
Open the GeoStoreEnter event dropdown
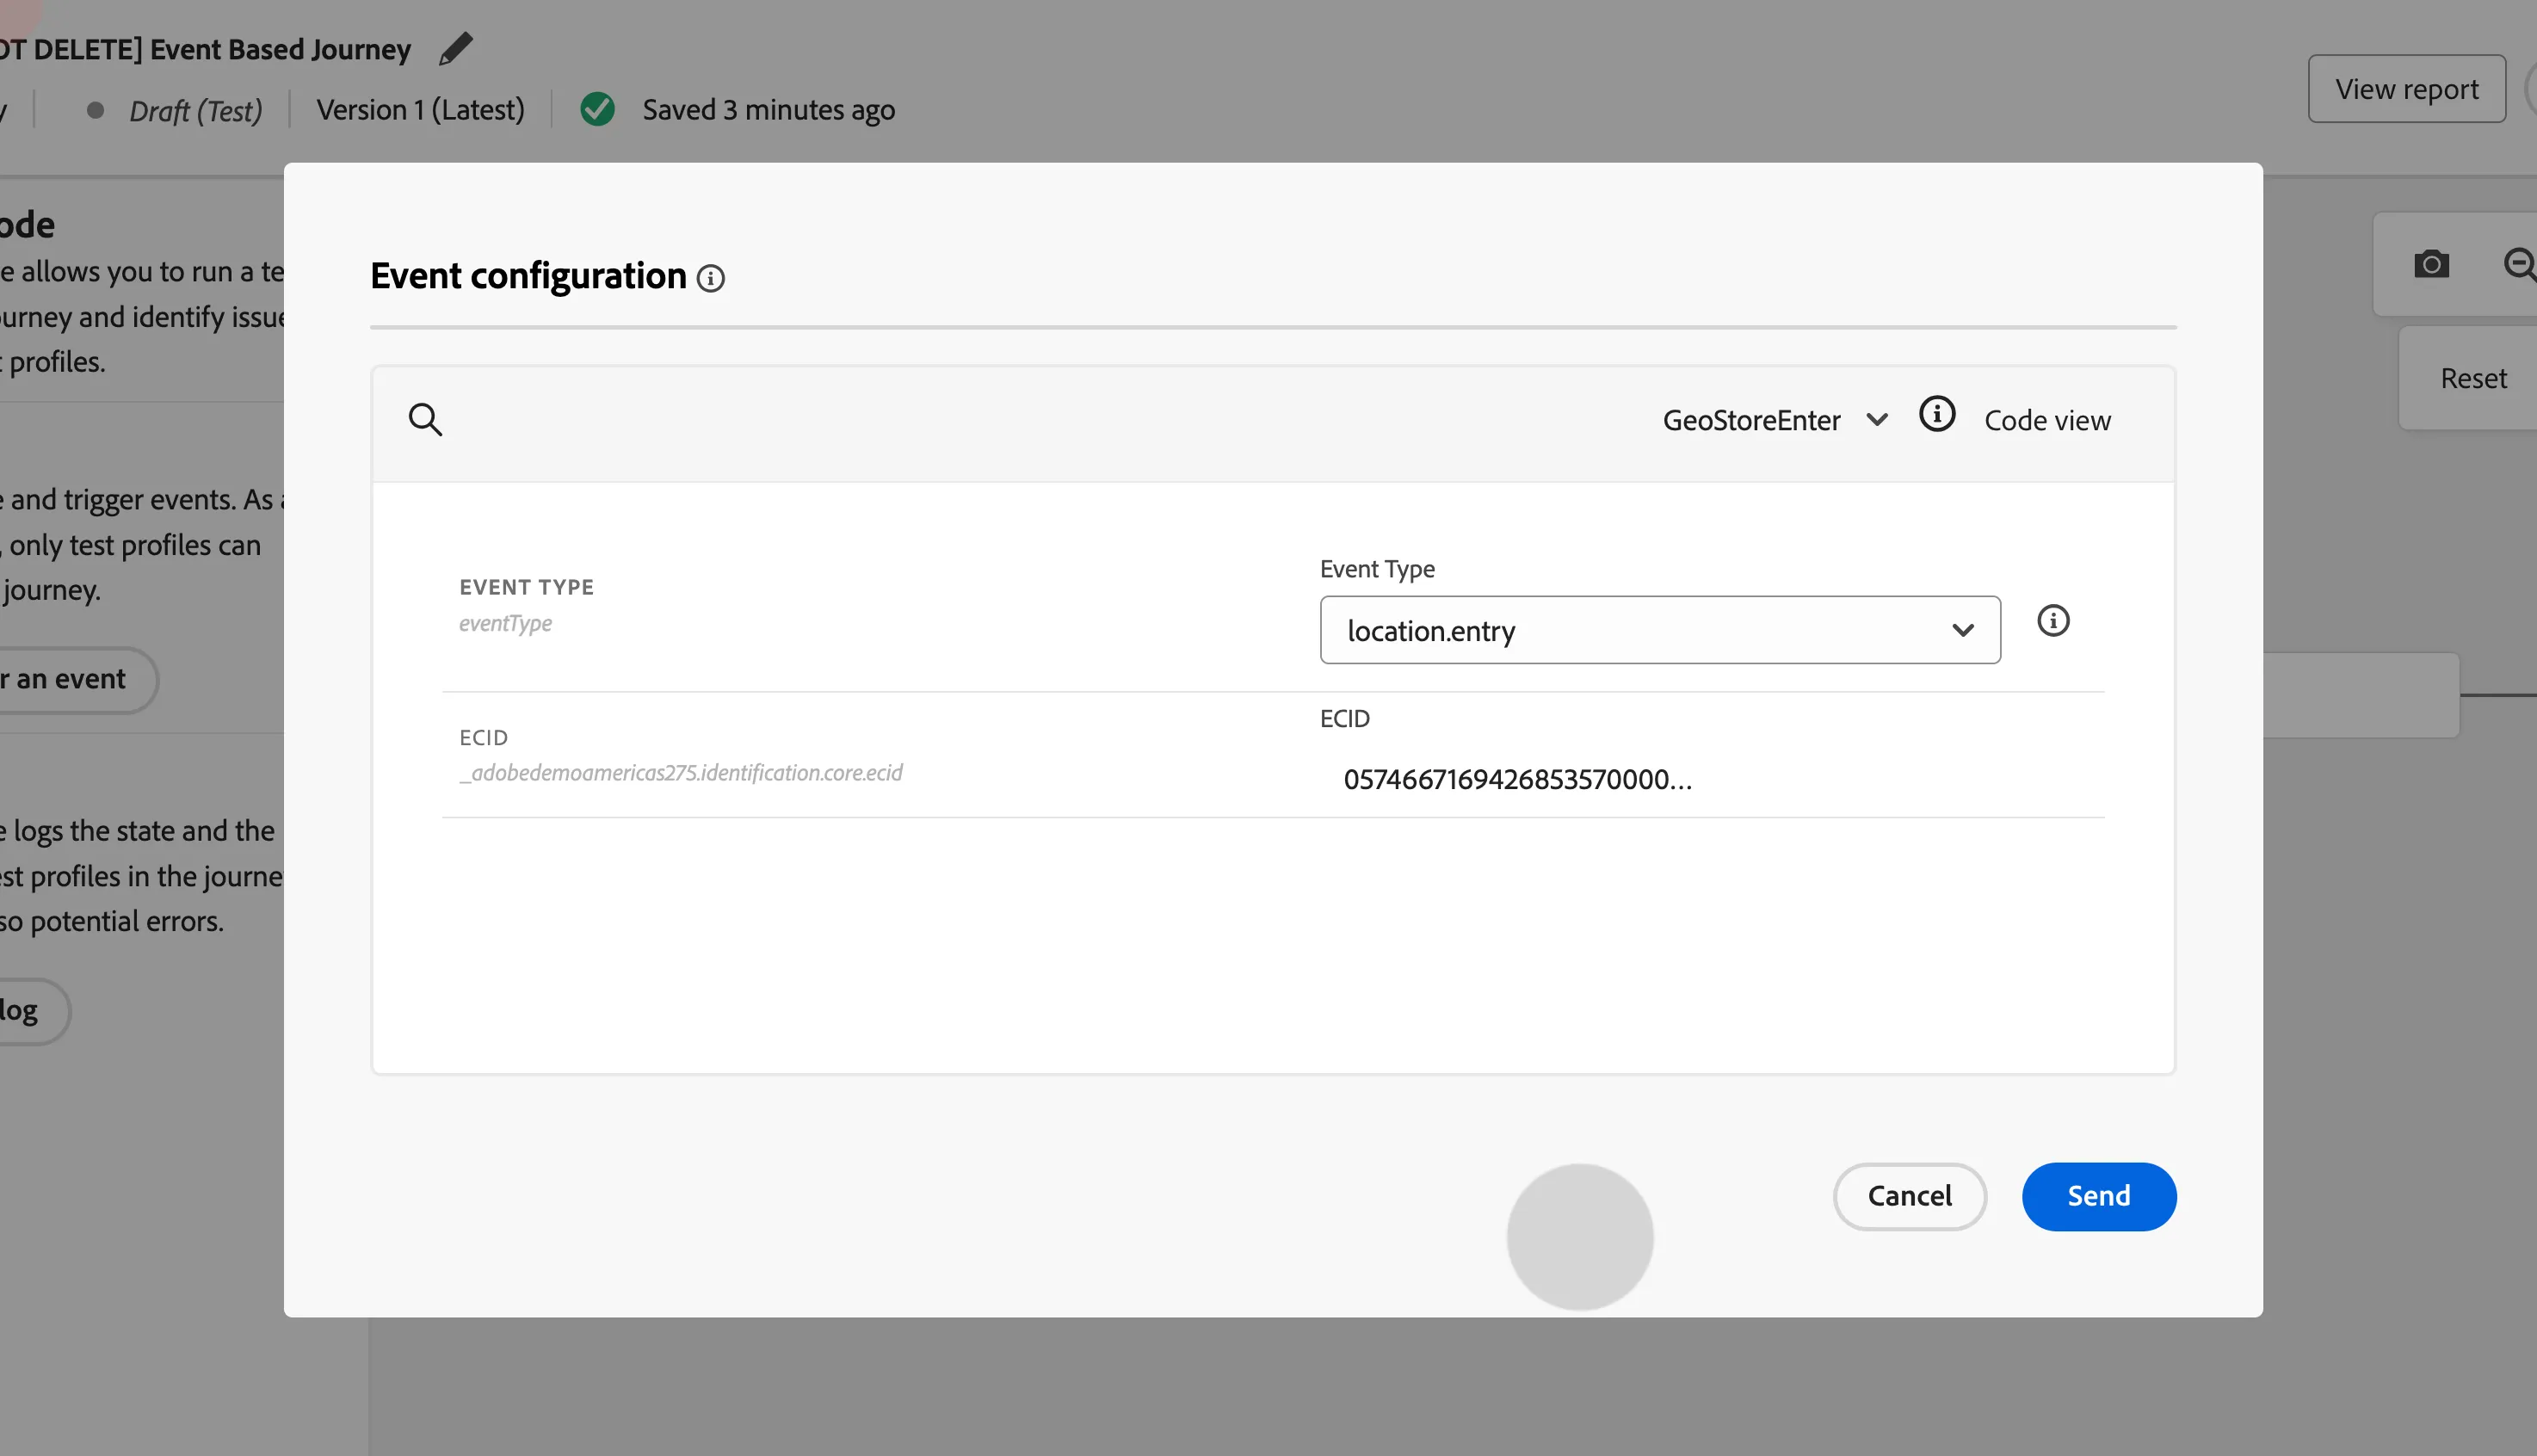pyautogui.click(x=1775, y=420)
